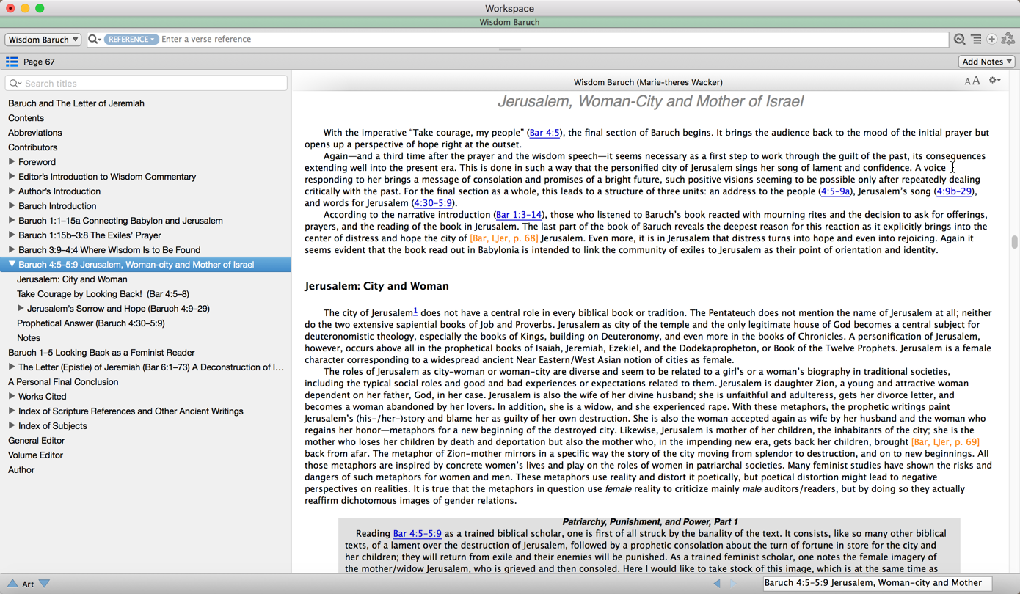Adjust text size with AA icon
This screenshot has height=594, width=1020.
(972, 81)
